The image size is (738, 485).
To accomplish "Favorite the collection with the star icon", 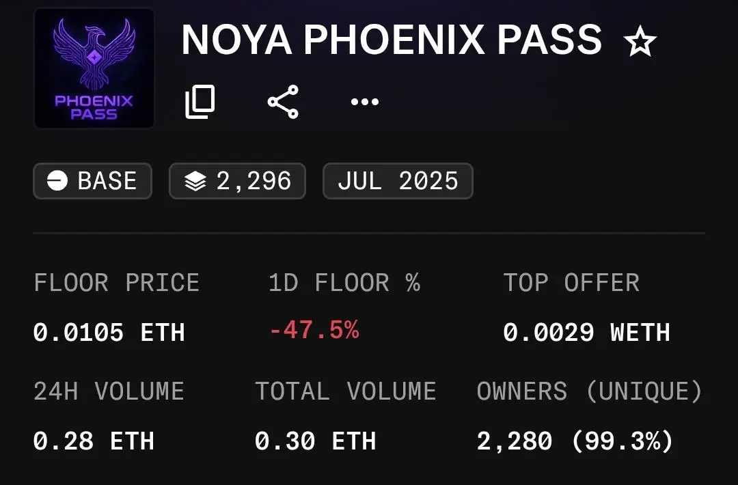I will pyautogui.click(x=640, y=42).
